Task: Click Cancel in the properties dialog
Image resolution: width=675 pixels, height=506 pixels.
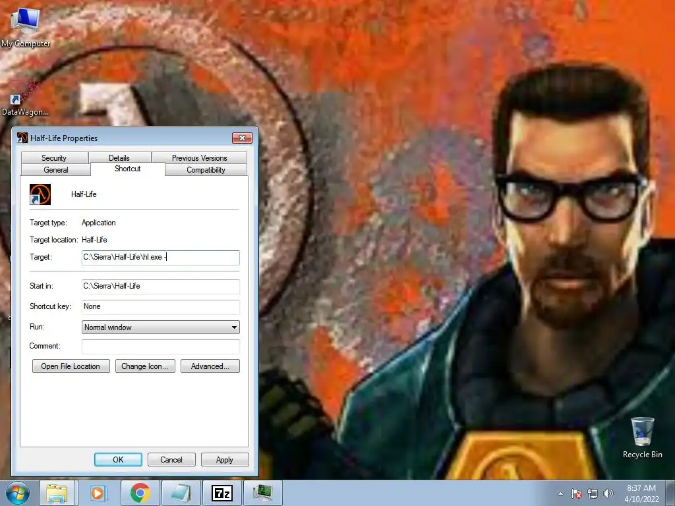Action: (171, 459)
